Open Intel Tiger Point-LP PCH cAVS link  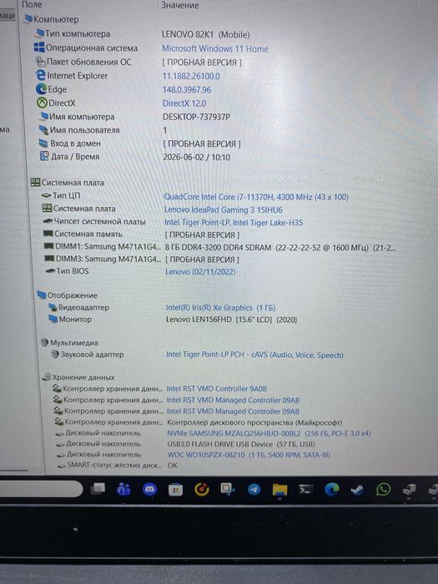(254, 355)
